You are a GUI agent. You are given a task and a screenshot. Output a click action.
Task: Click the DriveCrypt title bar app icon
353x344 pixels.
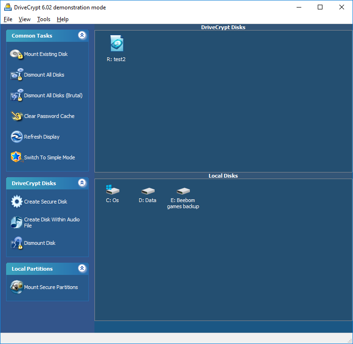coord(8,7)
